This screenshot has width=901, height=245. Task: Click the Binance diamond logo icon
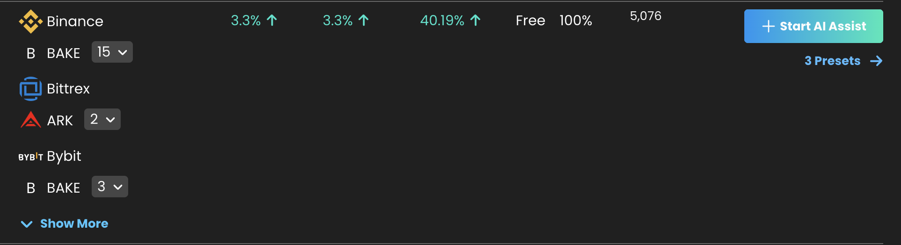coord(30,22)
